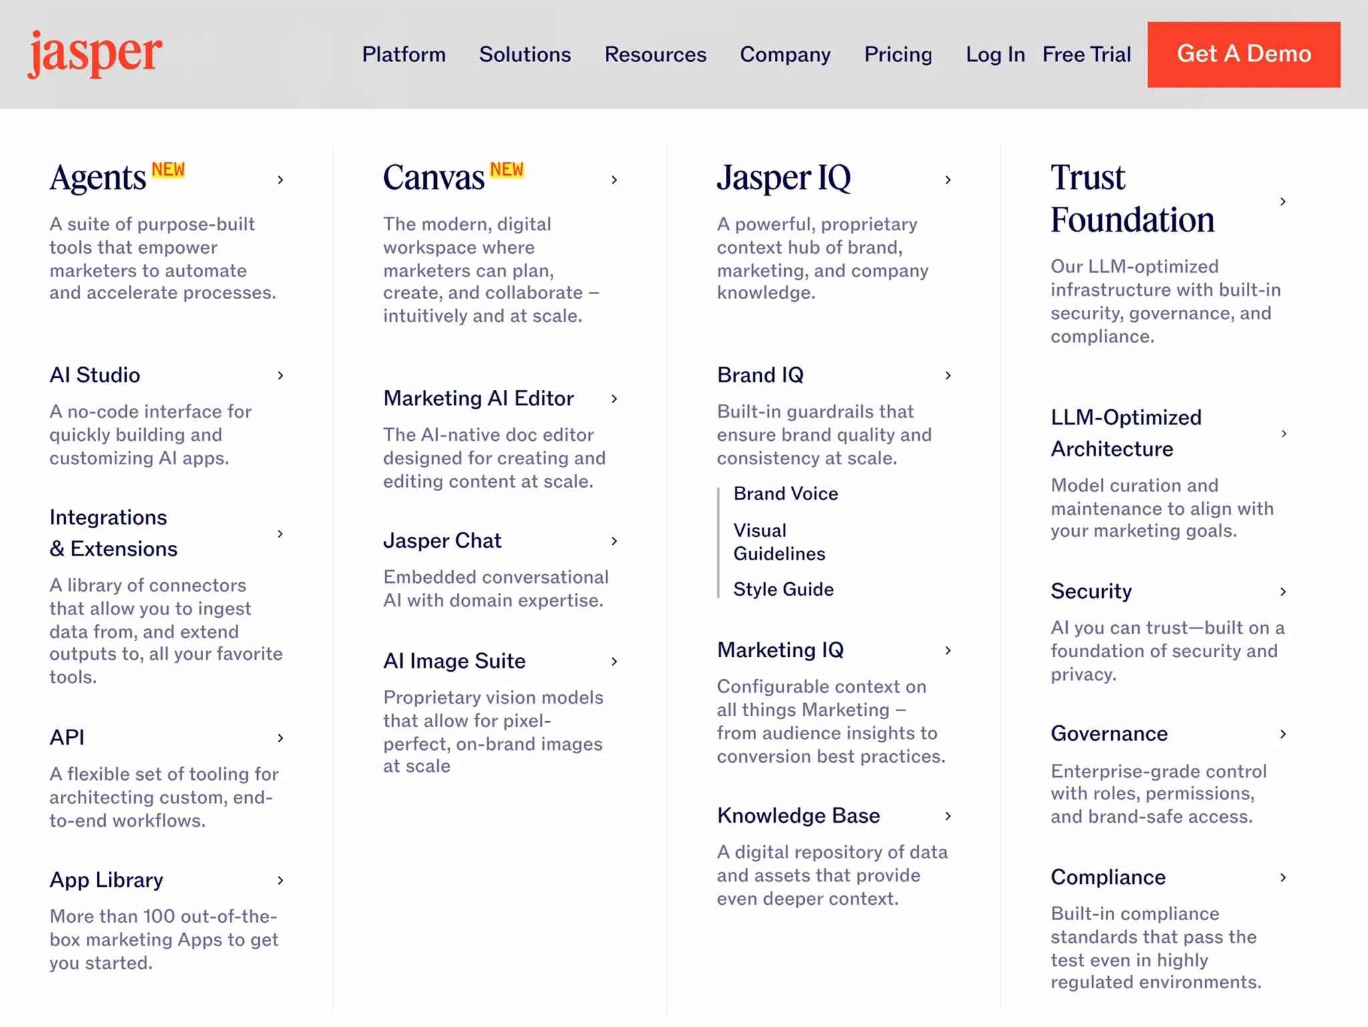Open the API link
The image size is (1368, 1027).
(x=67, y=738)
